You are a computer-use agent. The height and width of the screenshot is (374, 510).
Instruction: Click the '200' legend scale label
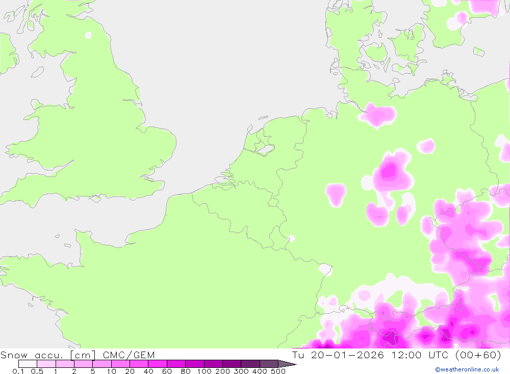pyautogui.click(x=222, y=371)
